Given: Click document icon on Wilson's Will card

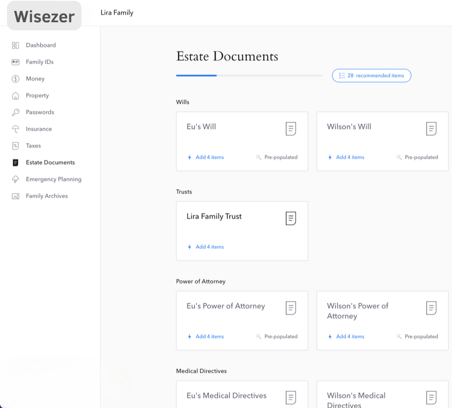Looking at the screenshot, I should coord(431,128).
